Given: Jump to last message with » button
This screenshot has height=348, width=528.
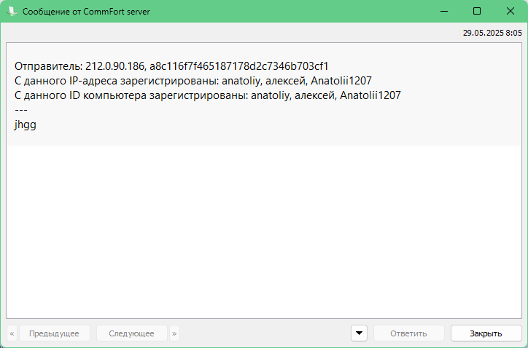Looking at the screenshot, I should click(x=174, y=333).
